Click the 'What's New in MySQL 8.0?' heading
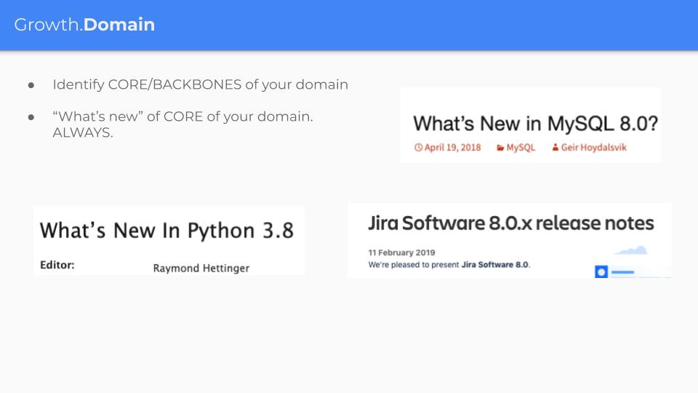698x393 pixels. (x=535, y=124)
